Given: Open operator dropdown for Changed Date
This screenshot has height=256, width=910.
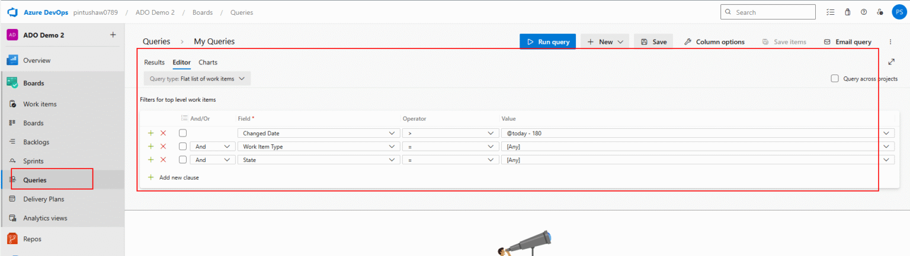Looking at the screenshot, I should pos(451,133).
